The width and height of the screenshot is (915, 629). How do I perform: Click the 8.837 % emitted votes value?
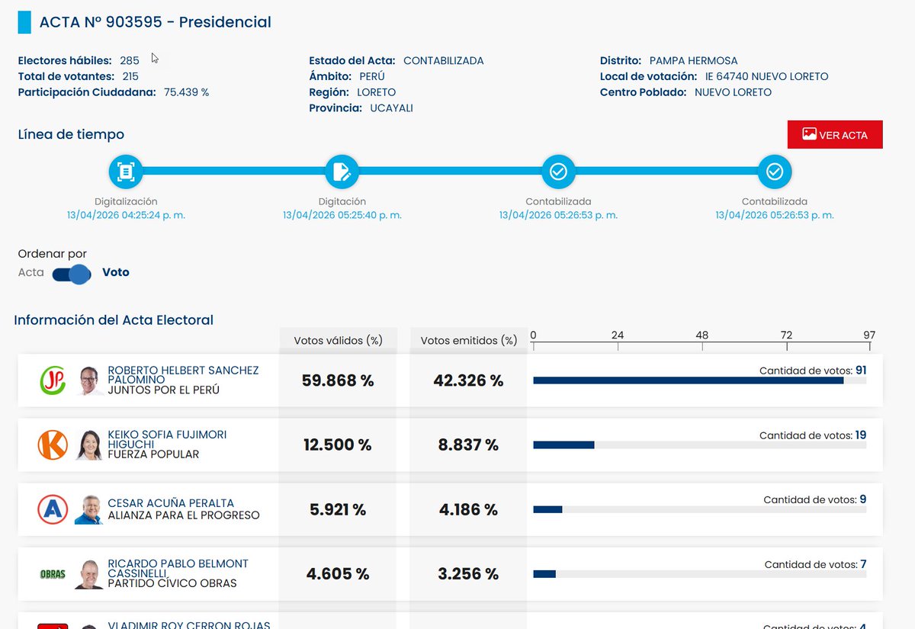[468, 445]
